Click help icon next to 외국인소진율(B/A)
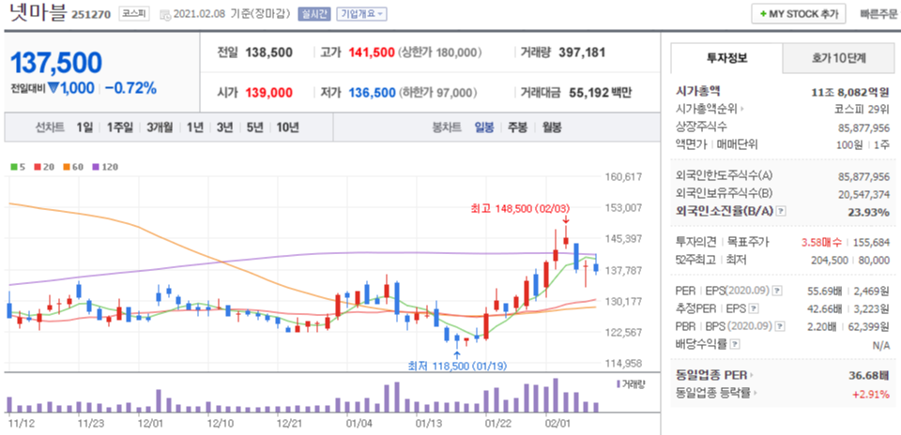Screen dimensions: 901x435 tap(780, 211)
